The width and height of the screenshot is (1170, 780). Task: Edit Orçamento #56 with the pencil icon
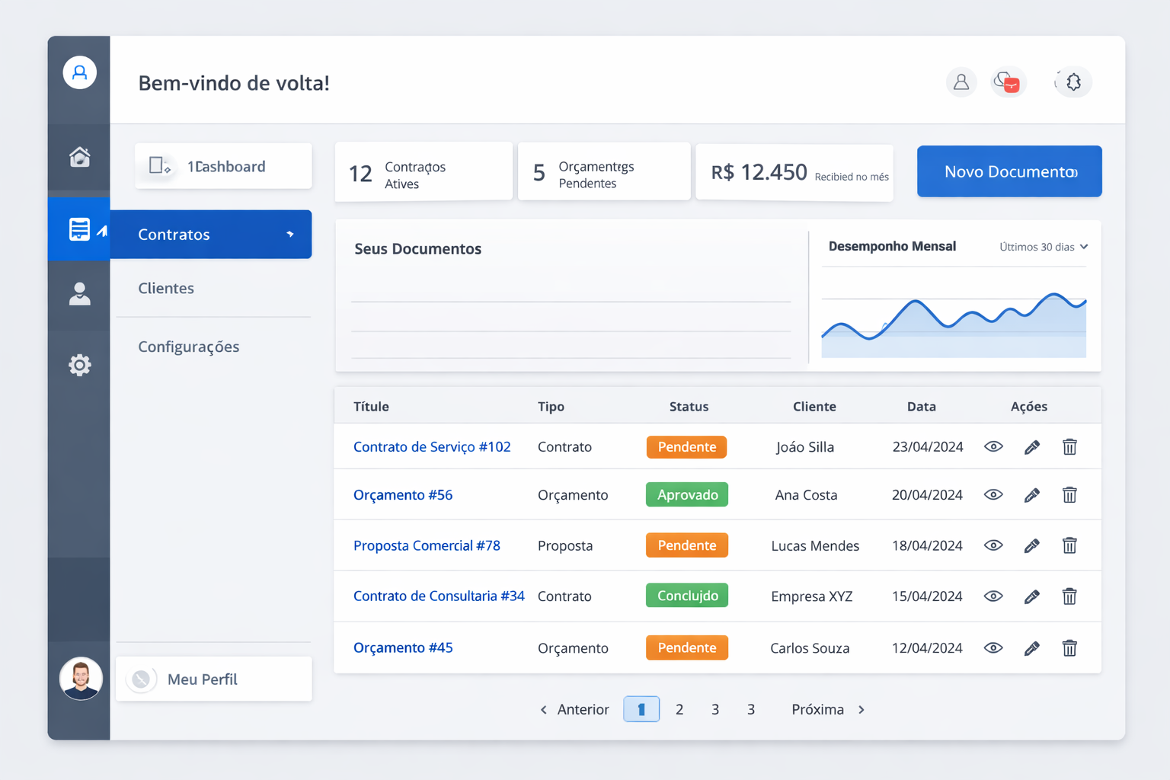coord(1032,494)
